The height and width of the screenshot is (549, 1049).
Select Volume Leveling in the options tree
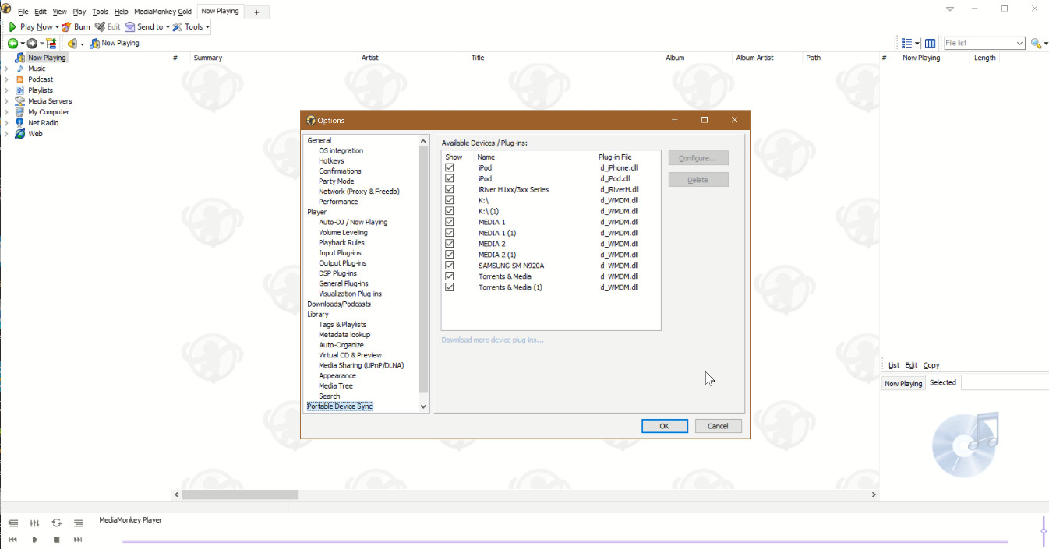[343, 232]
